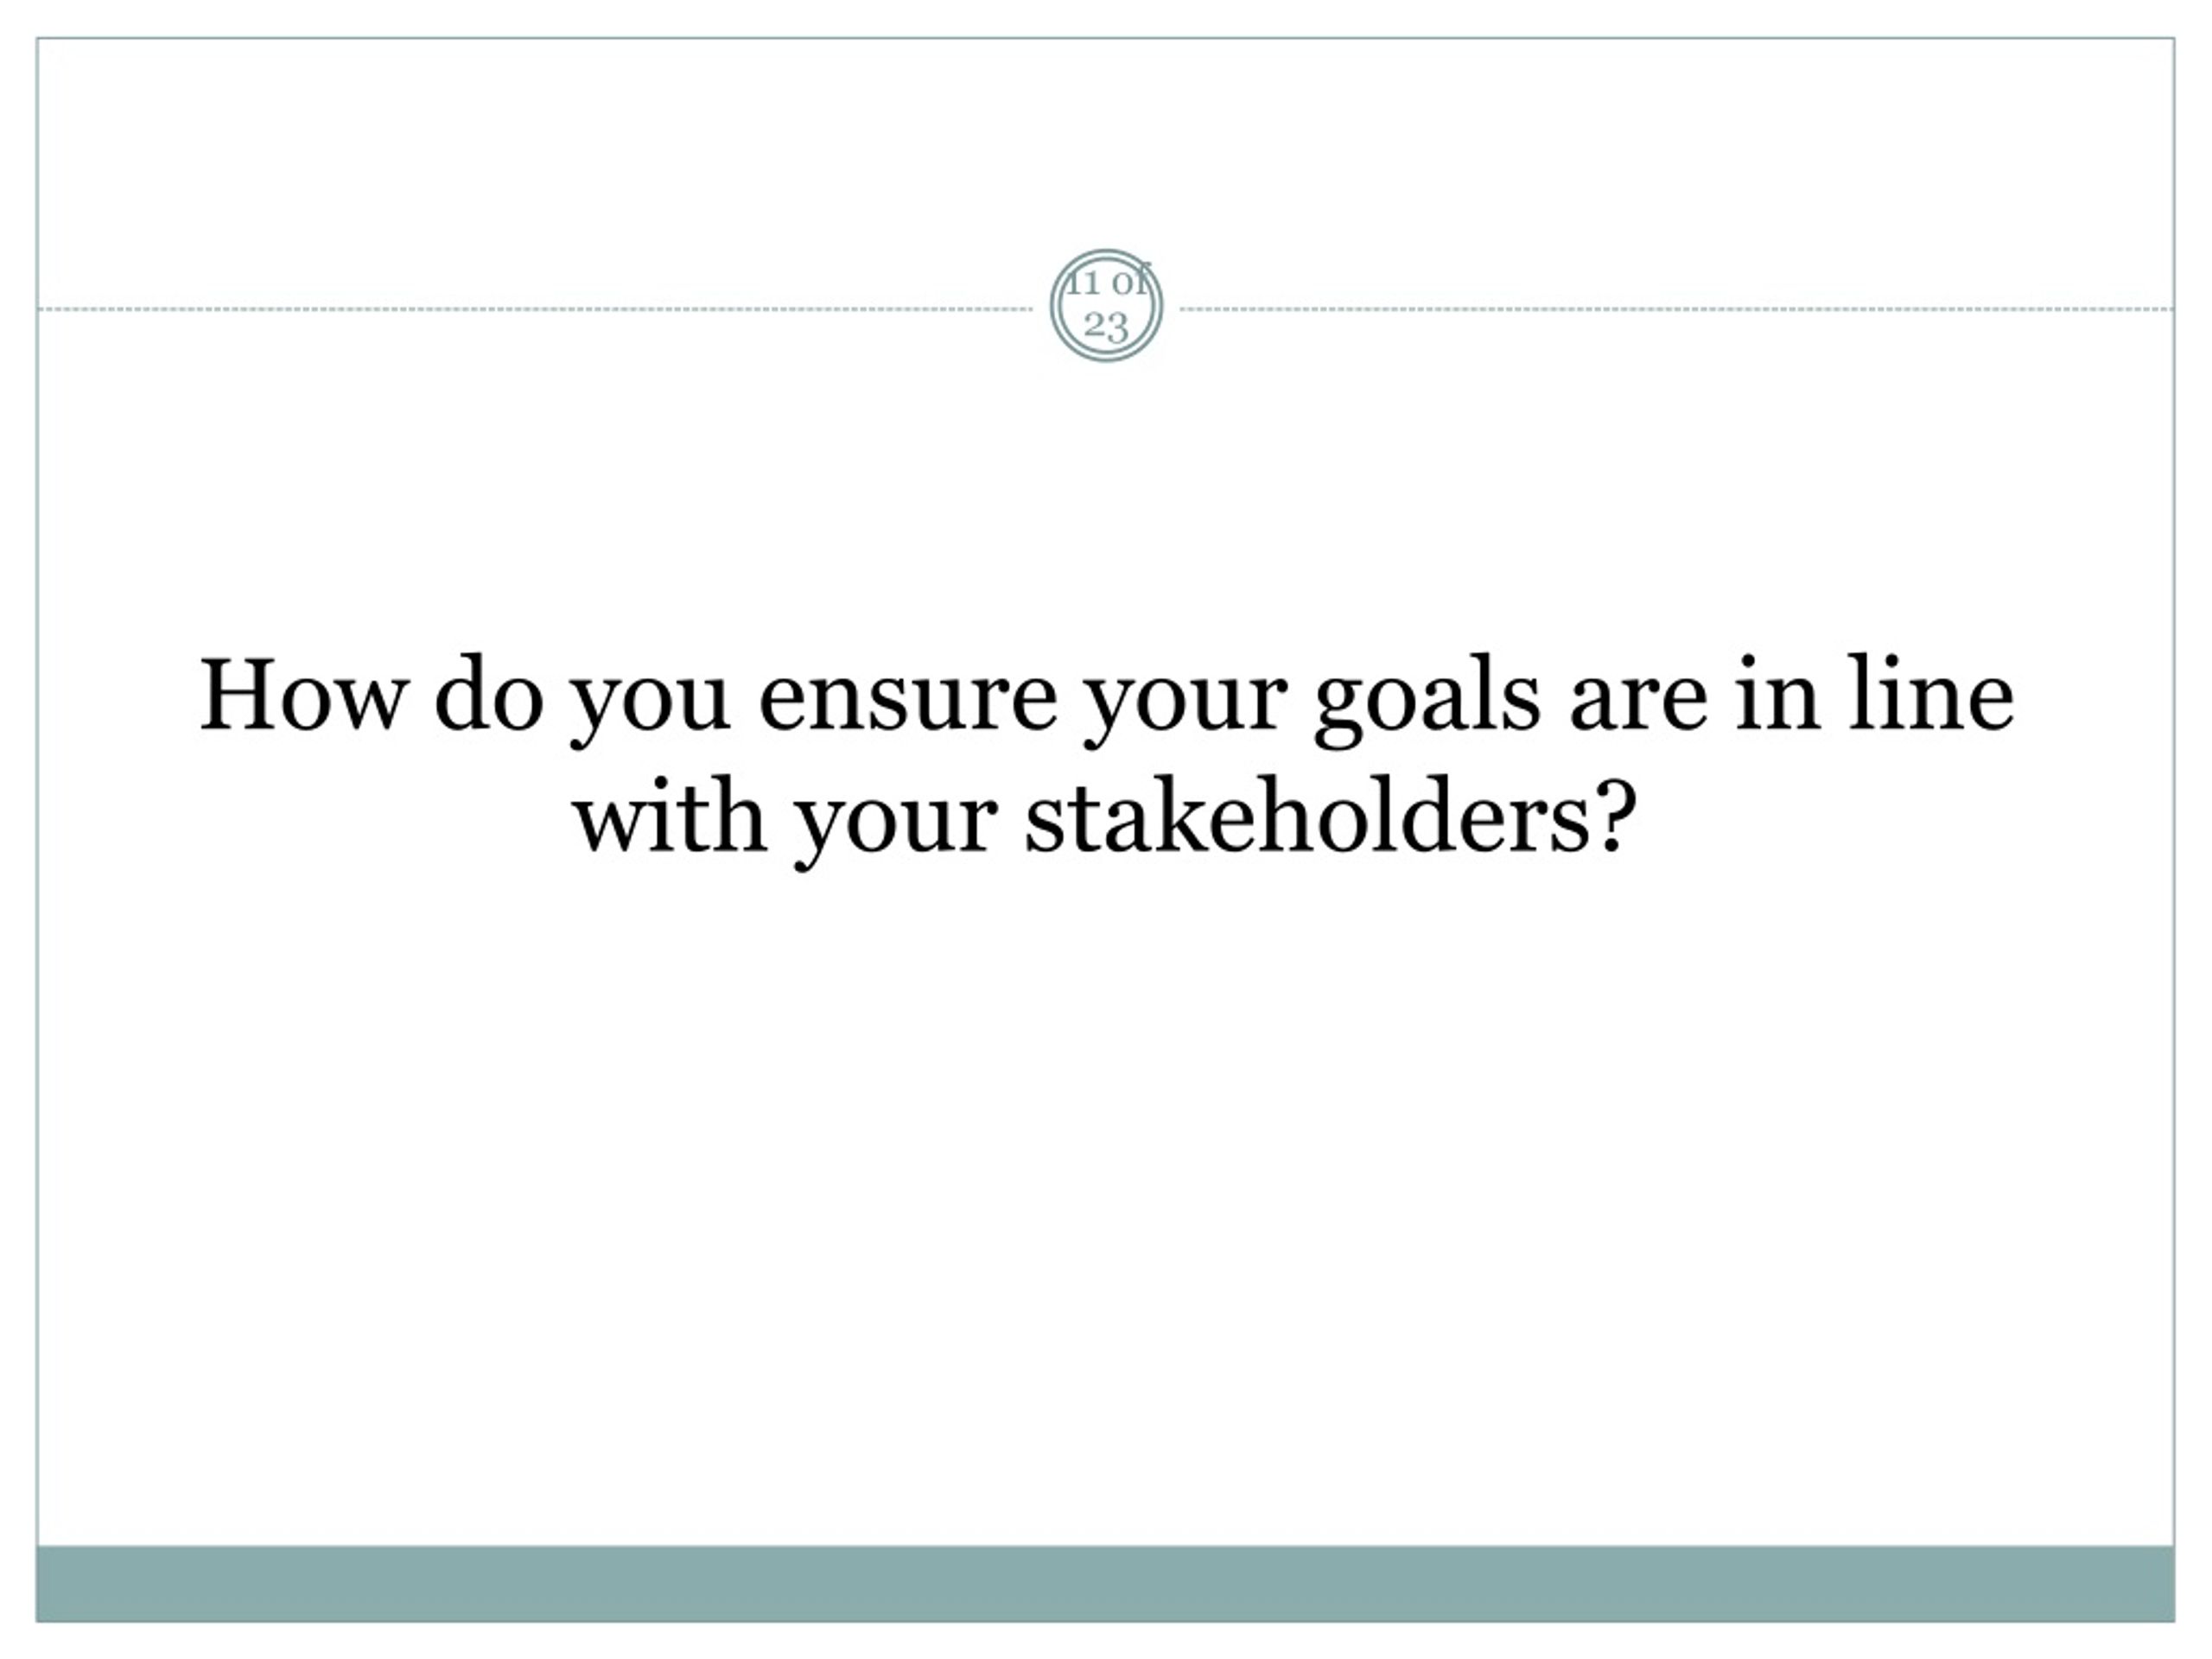Click the word 'with' starting the second row
This screenshot has width=2212, height=1659.
(670, 818)
